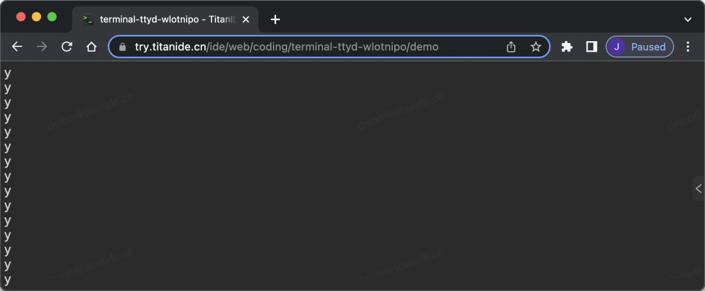Screen dimensions: 705x291
Task: Click the browser back arrow
Action: (17, 47)
